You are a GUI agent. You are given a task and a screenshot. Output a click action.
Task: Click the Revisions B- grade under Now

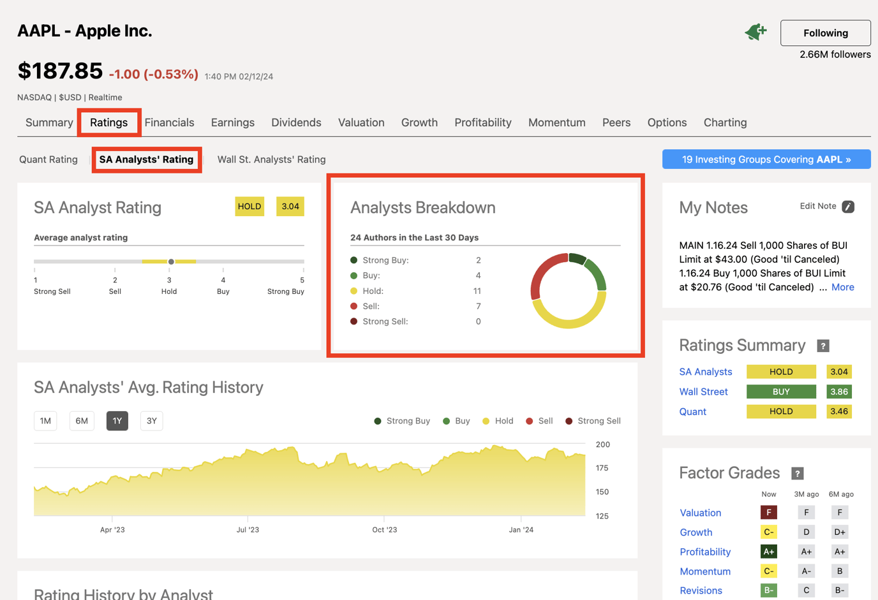click(769, 590)
